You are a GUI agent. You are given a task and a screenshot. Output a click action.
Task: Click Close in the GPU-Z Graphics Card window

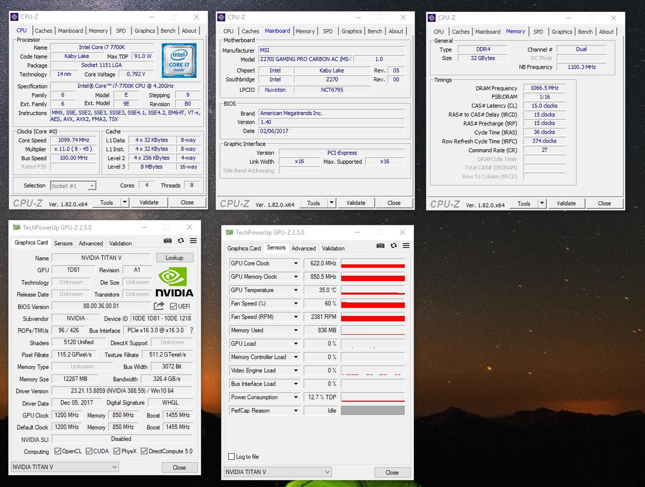tap(179, 467)
